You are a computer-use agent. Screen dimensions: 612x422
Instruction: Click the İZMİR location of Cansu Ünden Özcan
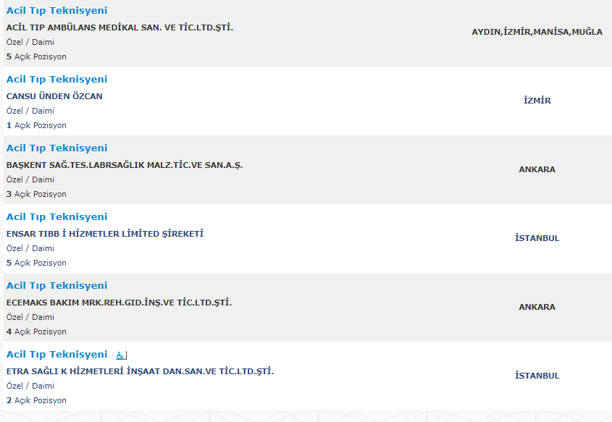[x=537, y=101]
